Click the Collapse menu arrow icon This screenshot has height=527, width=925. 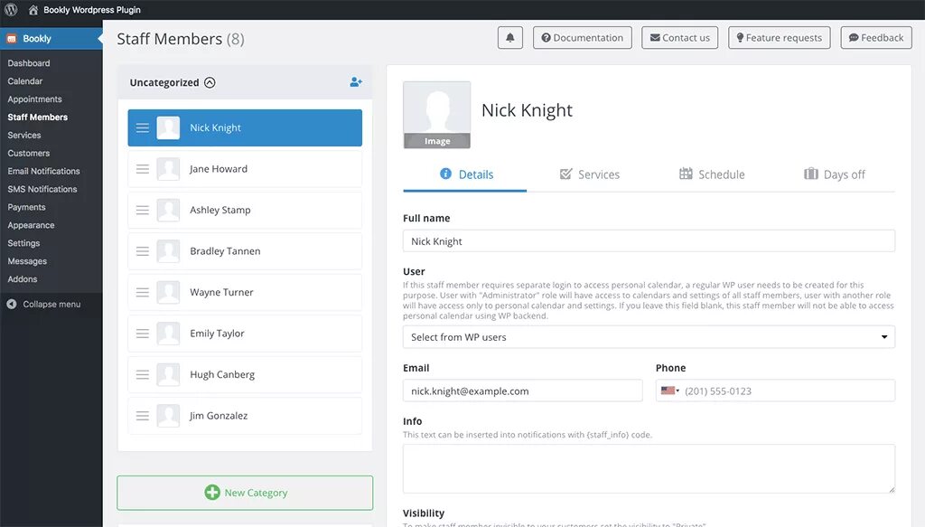[x=12, y=305]
